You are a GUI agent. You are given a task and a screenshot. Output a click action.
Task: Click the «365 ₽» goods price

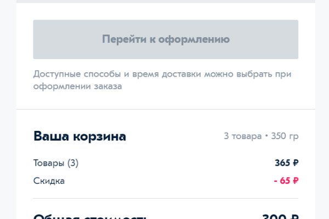[x=286, y=163]
